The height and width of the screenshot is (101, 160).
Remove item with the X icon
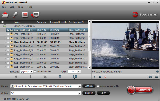(45, 77)
